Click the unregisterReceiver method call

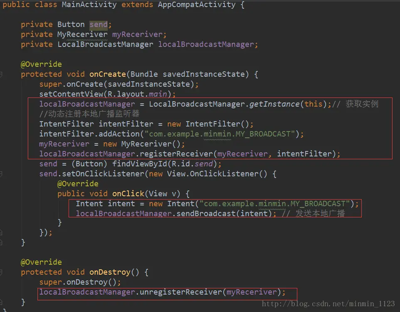pos(180,292)
